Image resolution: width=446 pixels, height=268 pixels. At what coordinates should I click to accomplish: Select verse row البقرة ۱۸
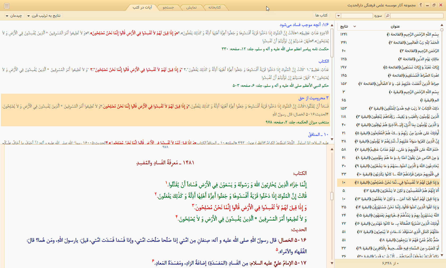pos(389,240)
